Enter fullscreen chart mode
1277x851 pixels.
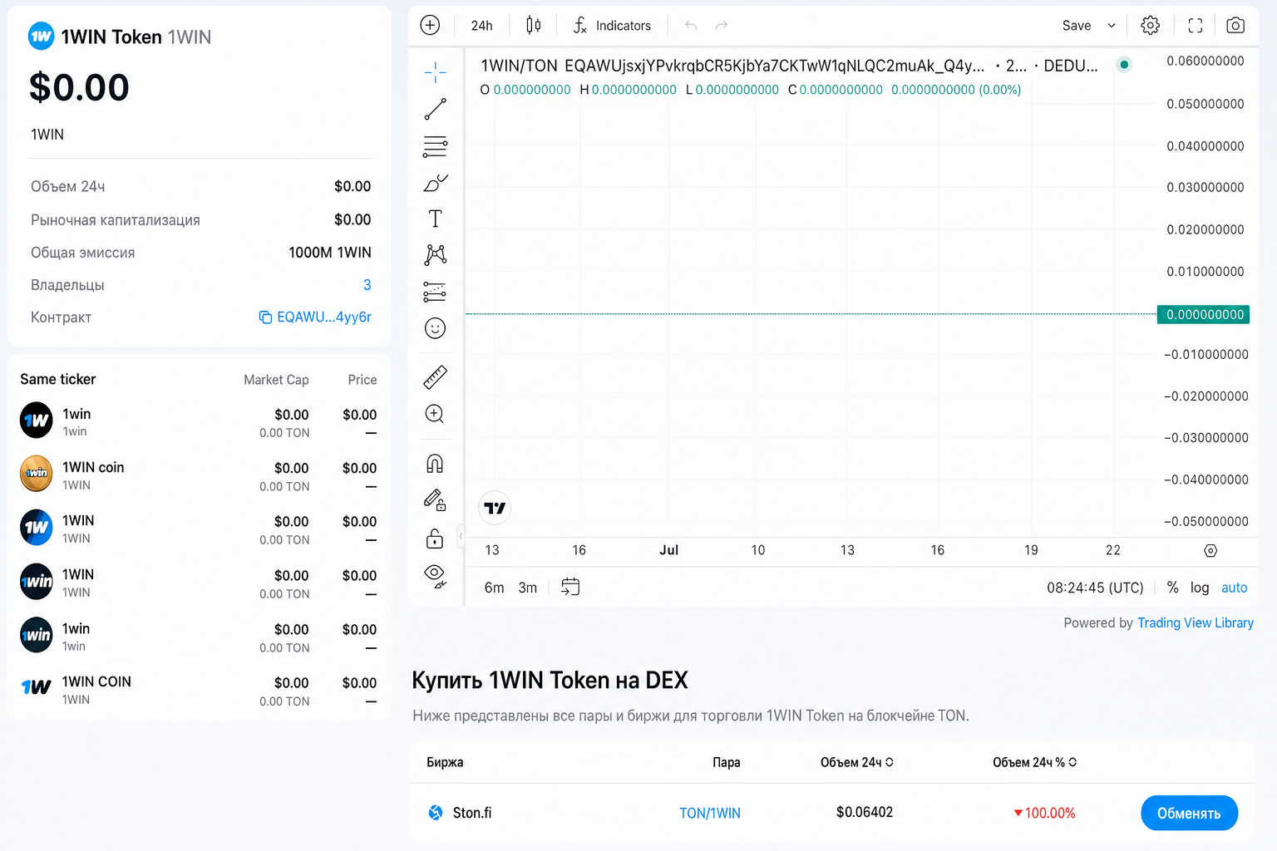(x=1196, y=26)
